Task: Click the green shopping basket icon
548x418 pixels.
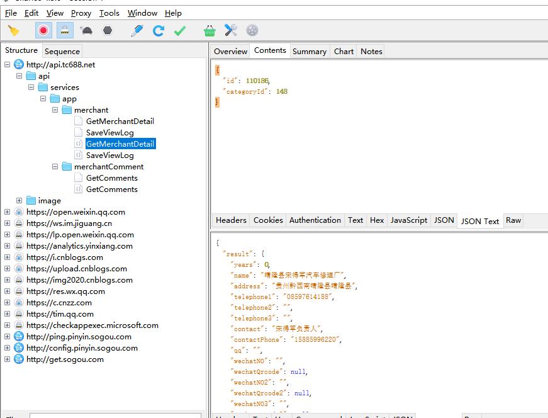Action: pyautogui.click(x=210, y=30)
